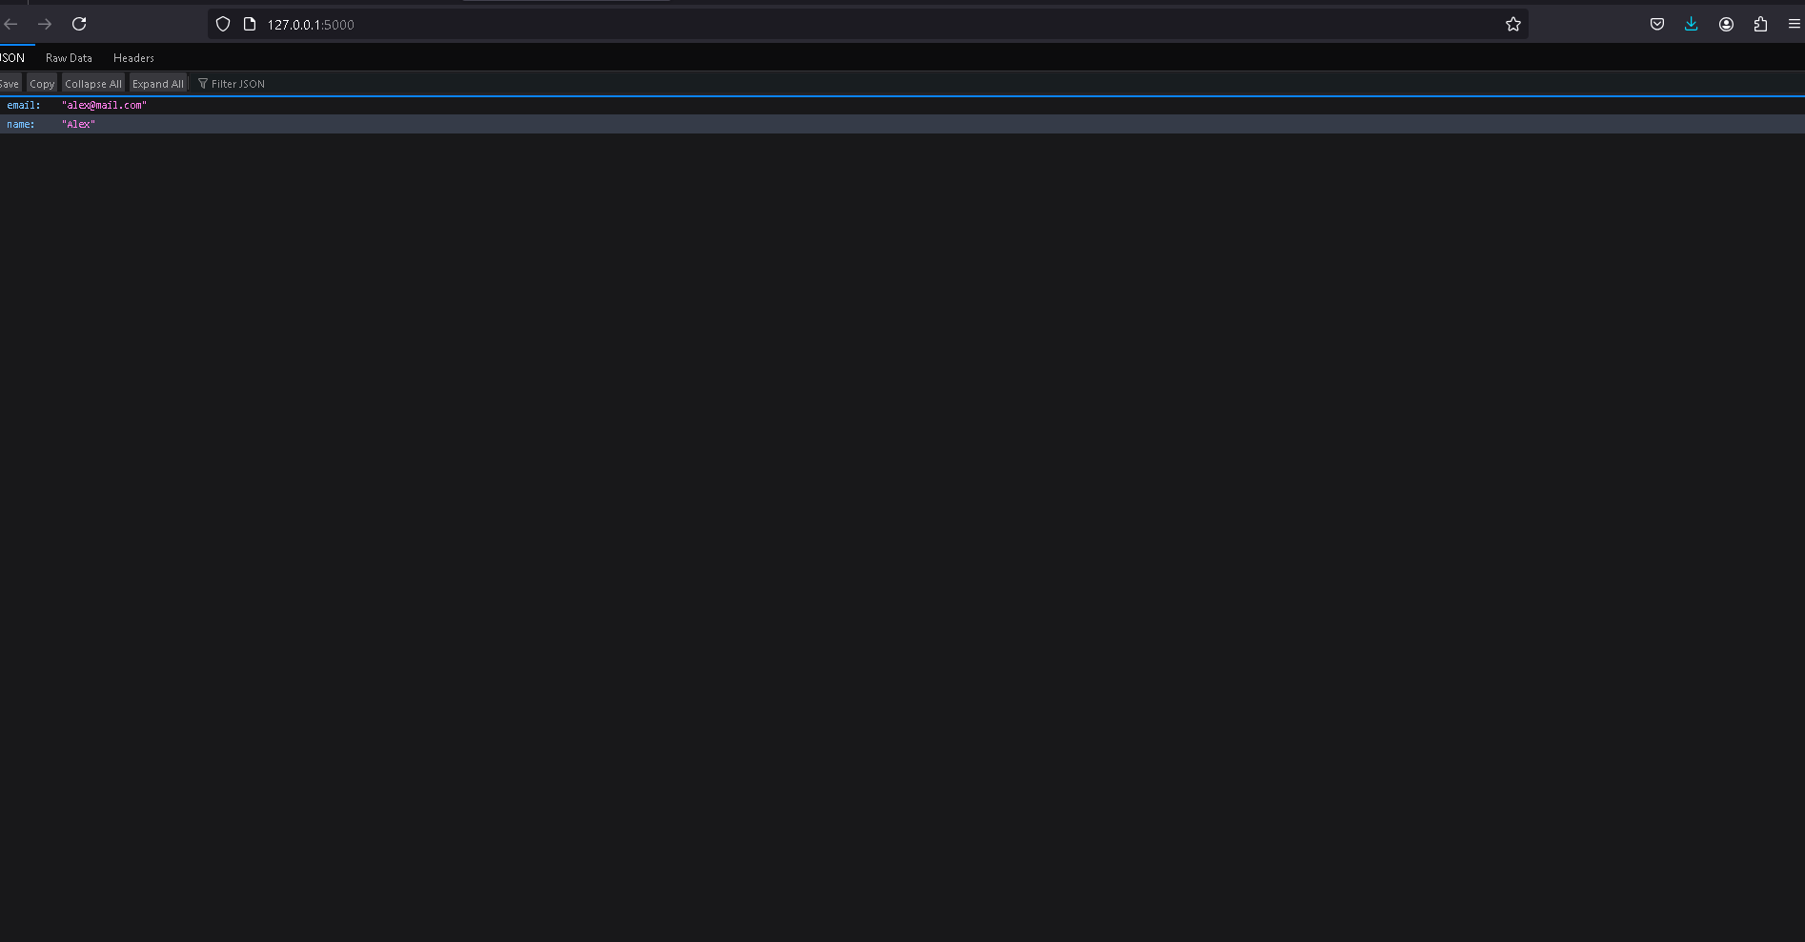Click the Expand All button
Image resolution: width=1805 pixels, height=942 pixels.
(x=158, y=84)
